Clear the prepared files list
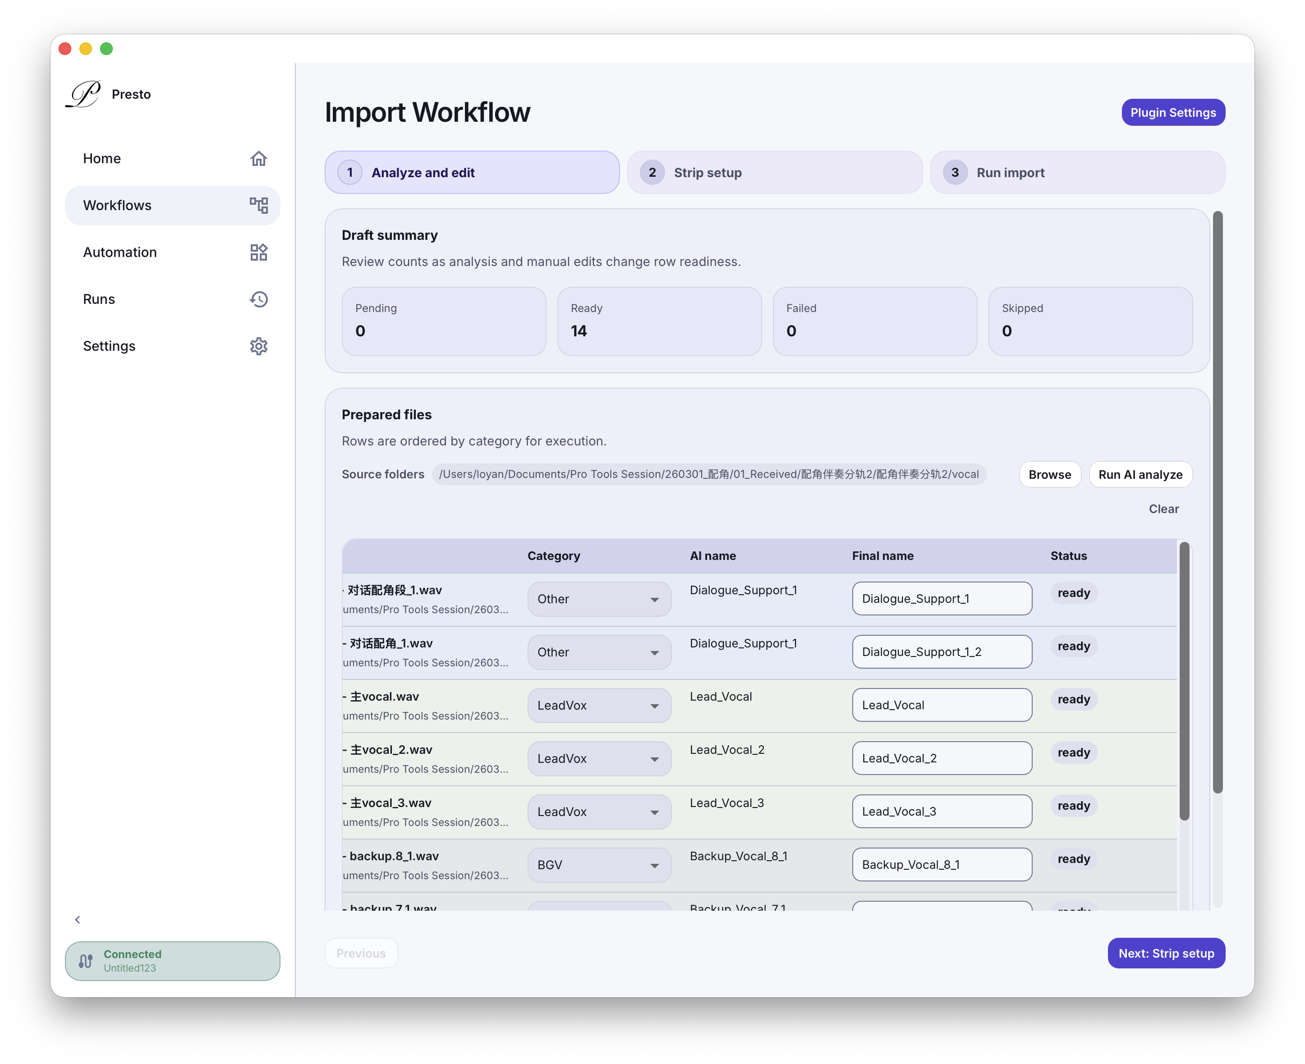Viewport: 1305px width, 1064px height. (1163, 509)
